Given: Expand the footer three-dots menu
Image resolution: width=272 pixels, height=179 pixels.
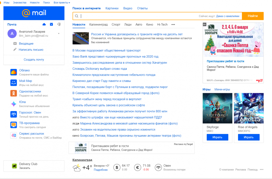Looking at the screenshot, I should tap(262, 169).
